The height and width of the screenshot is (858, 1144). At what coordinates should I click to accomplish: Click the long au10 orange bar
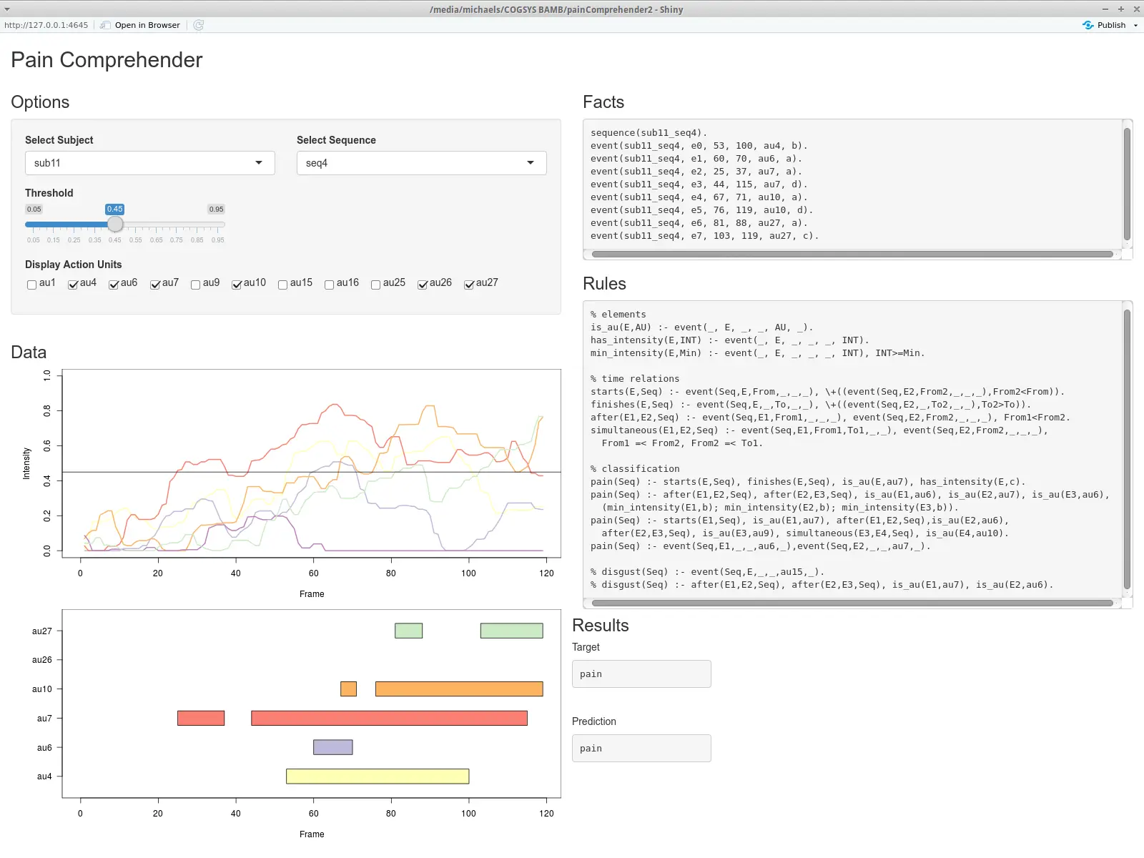459,689
